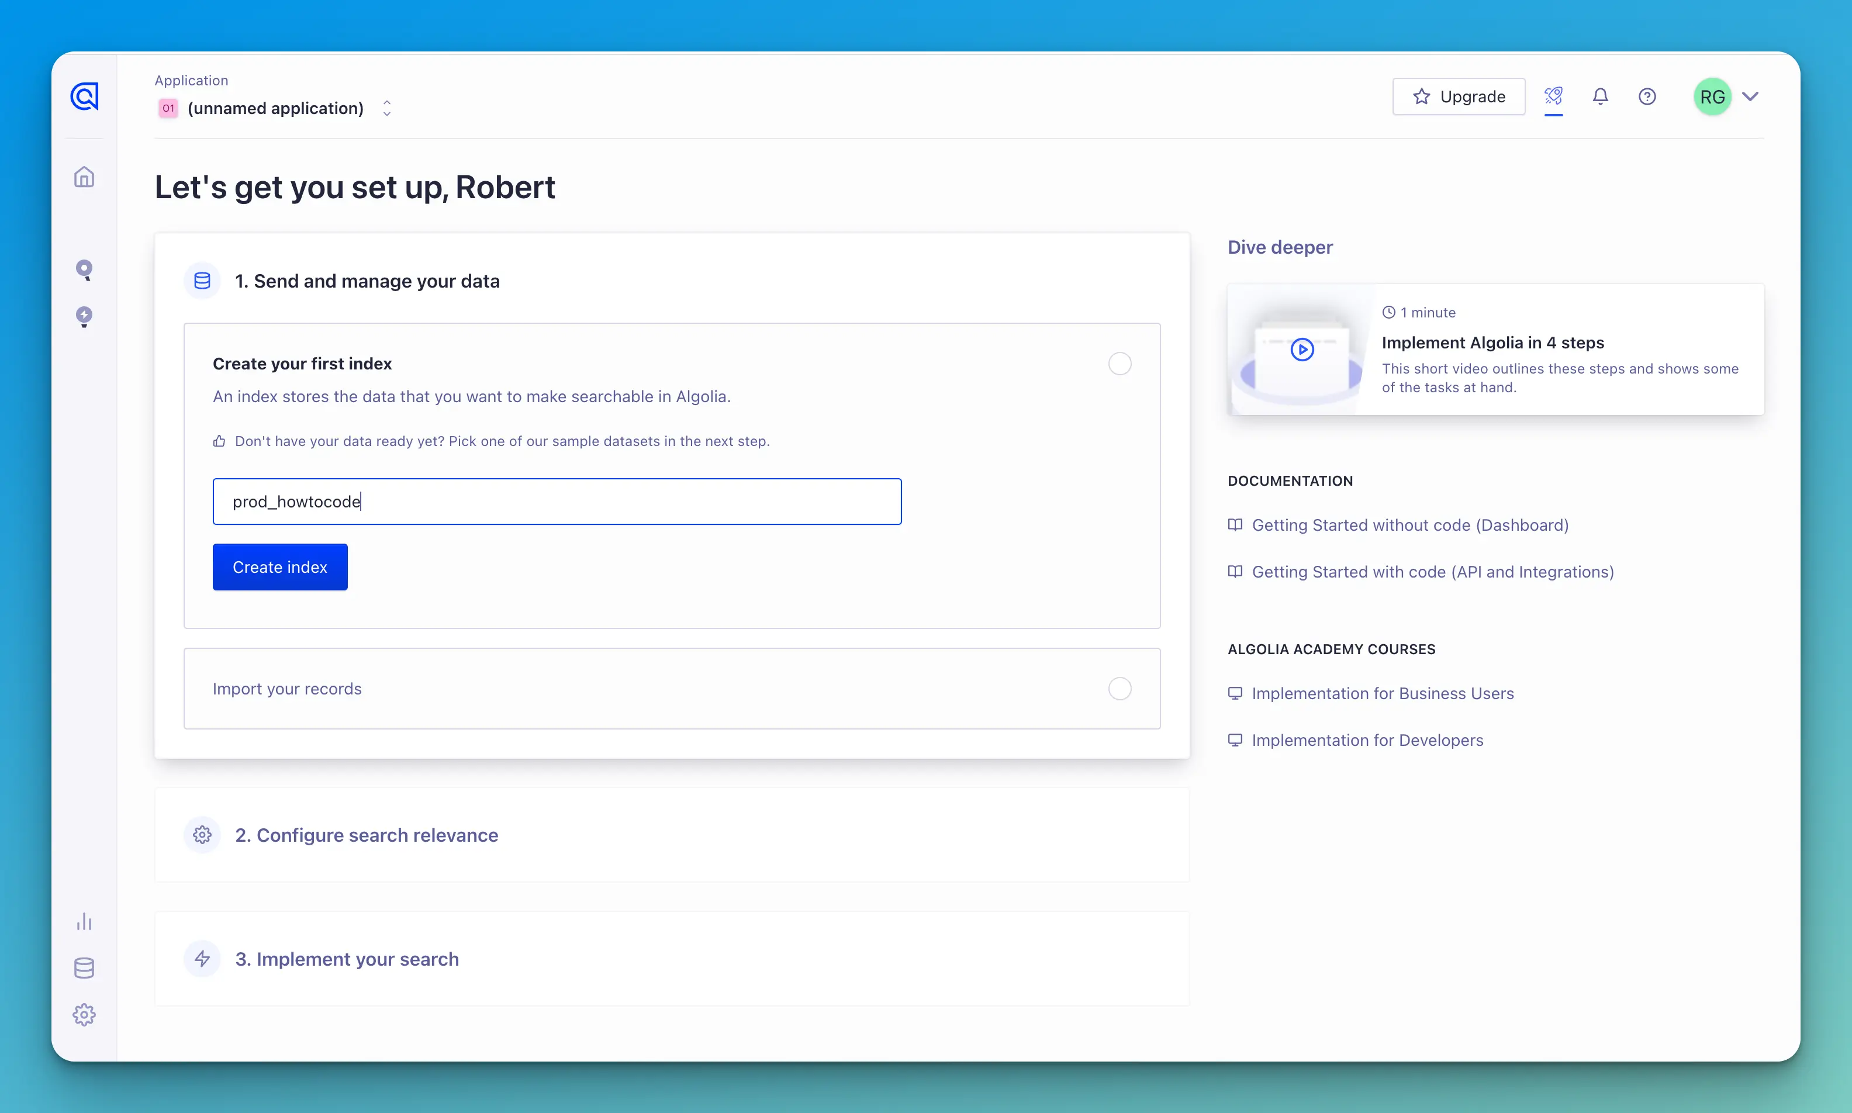Click the lightning icon beside Implement your search
Screen dimensions: 1852x1113
point(202,959)
